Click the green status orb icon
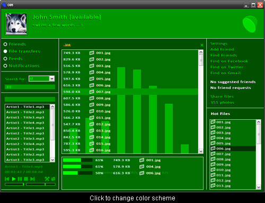The width and height of the screenshot is (265, 203). 250,24
